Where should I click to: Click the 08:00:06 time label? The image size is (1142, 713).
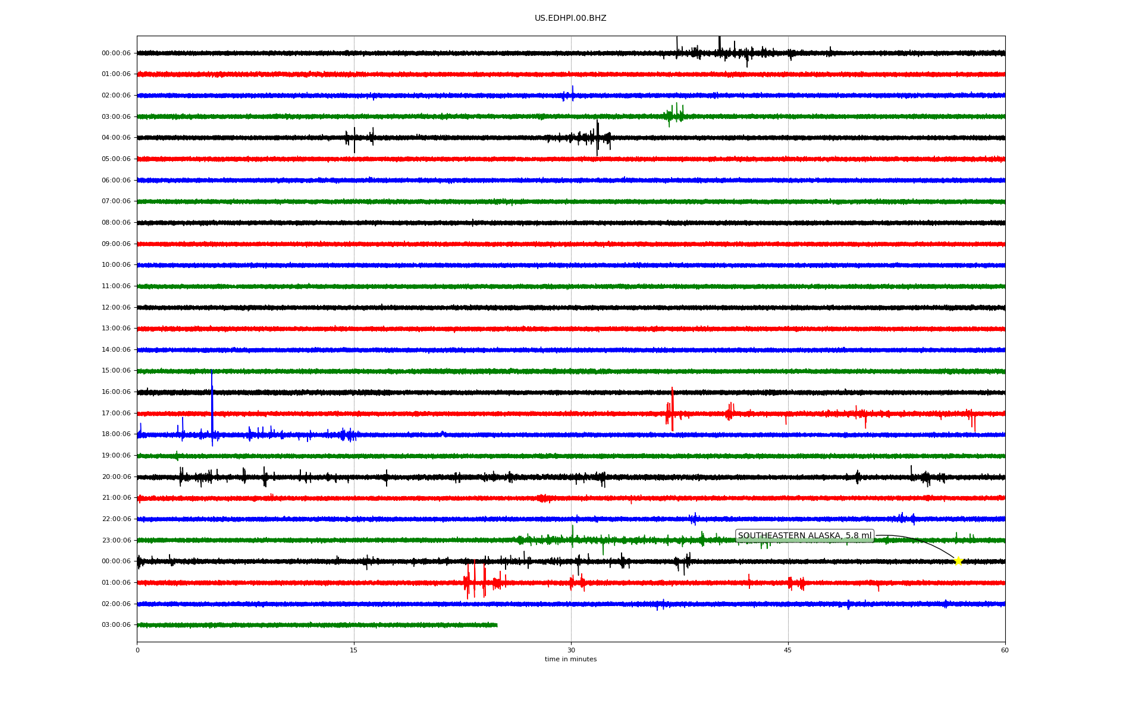116,223
